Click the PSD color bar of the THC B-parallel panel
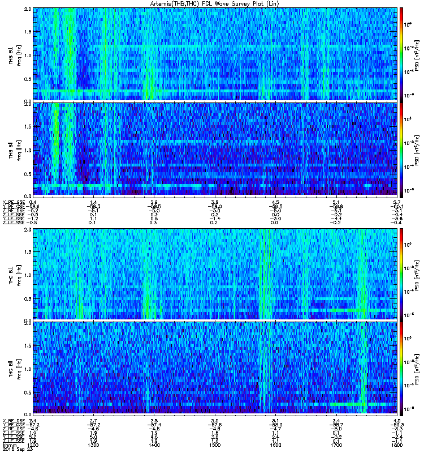The width and height of the screenshot is (424, 453). coord(401,369)
